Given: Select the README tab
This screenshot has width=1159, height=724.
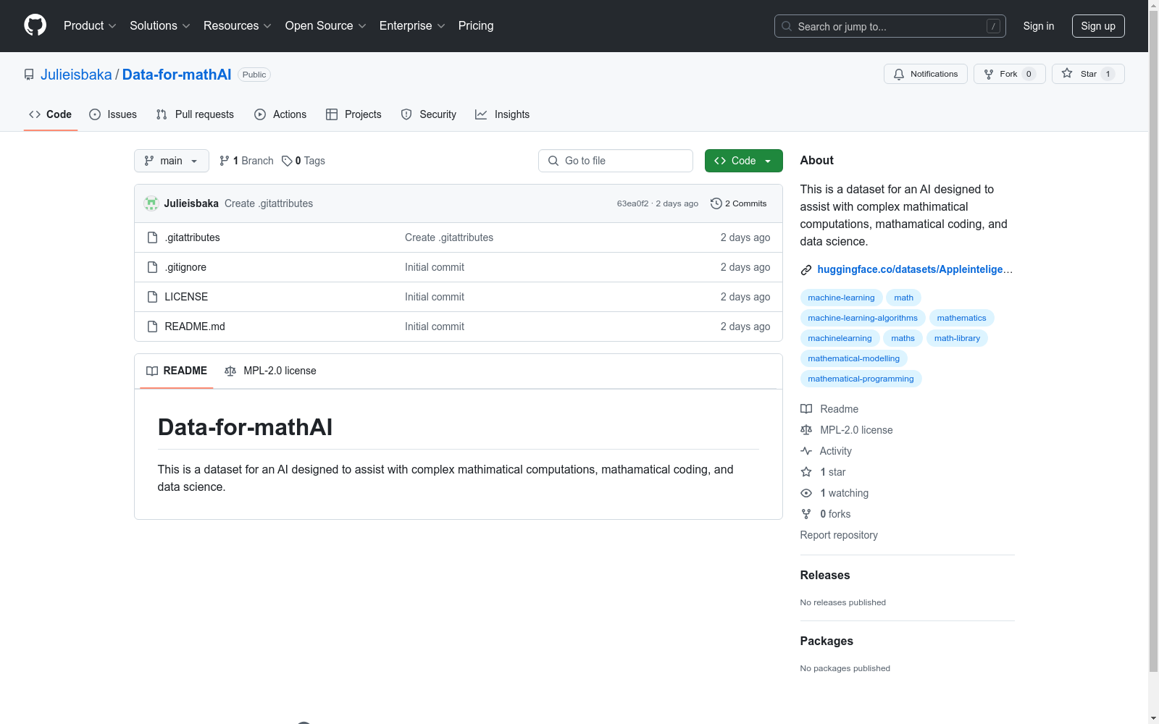Looking at the screenshot, I should click(x=177, y=371).
